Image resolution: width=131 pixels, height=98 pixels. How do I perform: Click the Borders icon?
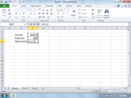tap(16, 17)
